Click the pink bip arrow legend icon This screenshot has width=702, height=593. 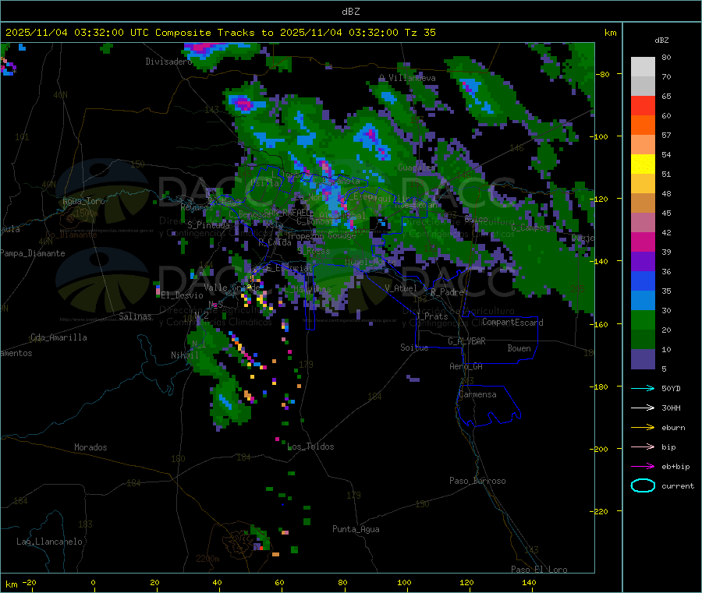pos(643,447)
